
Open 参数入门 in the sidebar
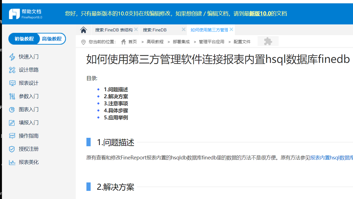(29, 96)
